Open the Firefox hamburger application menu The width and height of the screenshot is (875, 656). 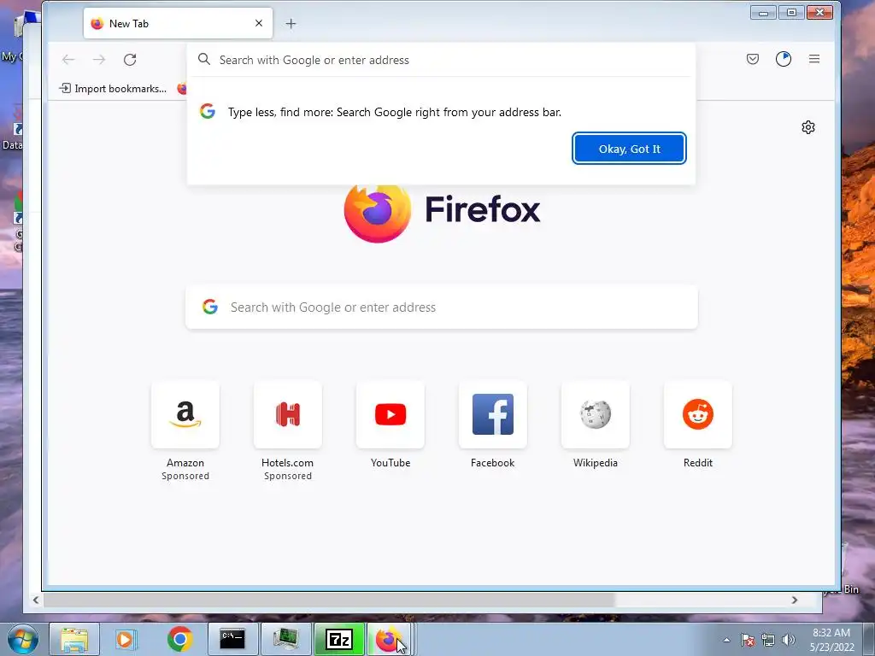(x=814, y=59)
